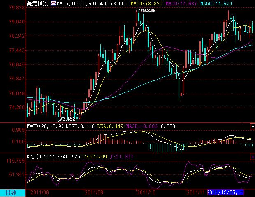The image size is (255, 197).
Task: Click the 51.351 KDJ axis label
Action: point(17,175)
